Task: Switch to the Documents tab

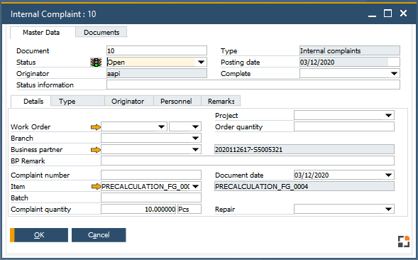Action: tap(101, 33)
